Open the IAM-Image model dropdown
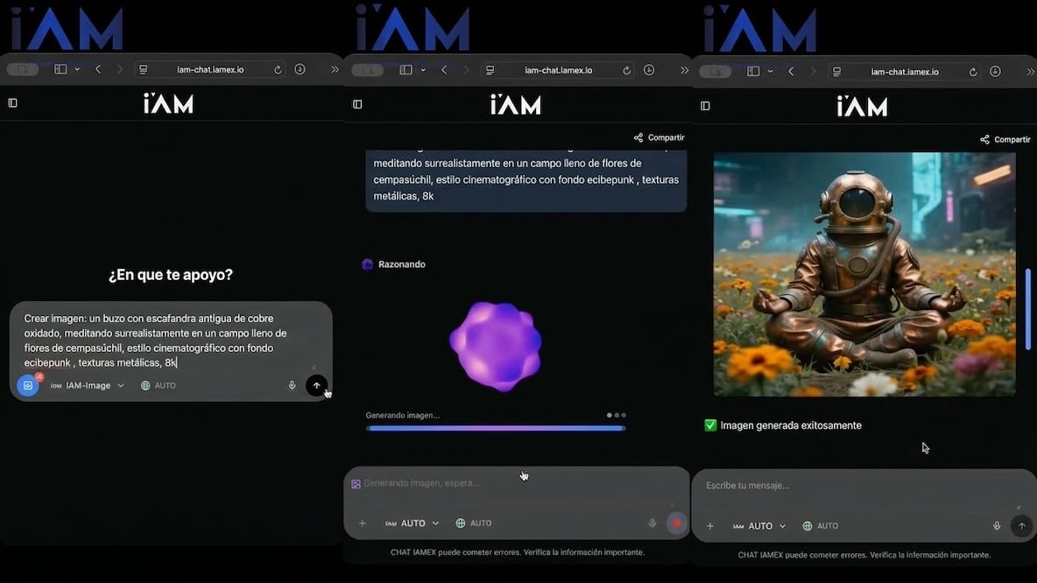The image size is (1037, 583). click(88, 385)
